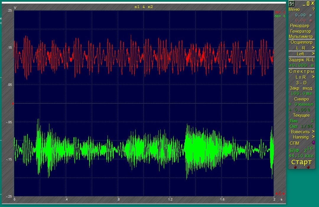
Task: Click the Текущее mode label
Action: [301, 115]
